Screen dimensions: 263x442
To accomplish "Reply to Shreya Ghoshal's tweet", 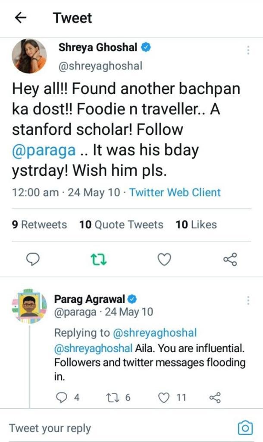I will click(x=33, y=259).
